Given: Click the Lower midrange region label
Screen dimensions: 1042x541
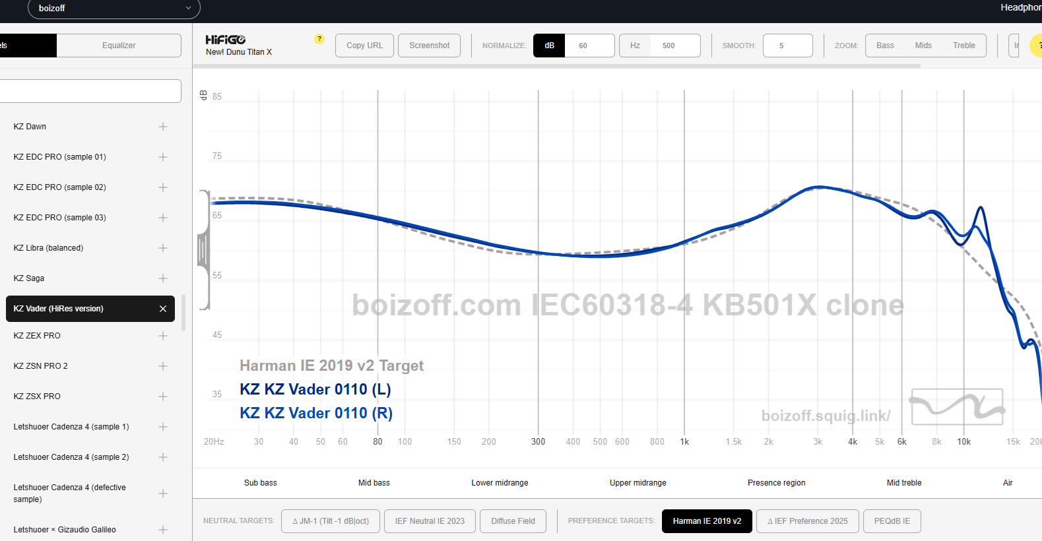Looking at the screenshot, I should (500, 483).
